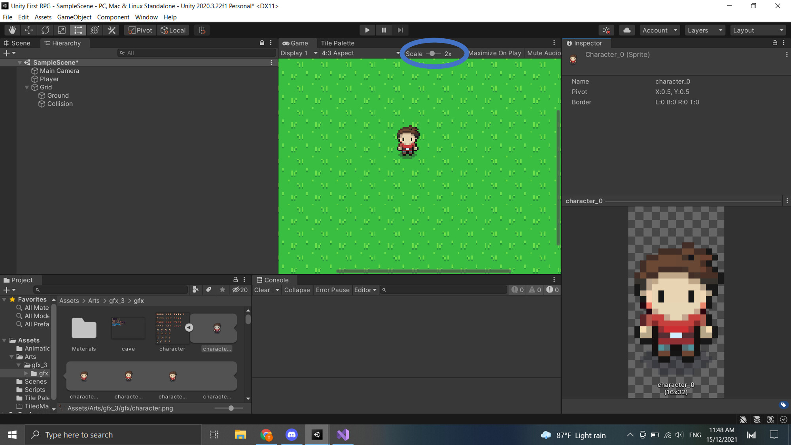The height and width of the screenshot is (445, 791).
Task: Toggle Local coordinate mode
Action: 173,30
